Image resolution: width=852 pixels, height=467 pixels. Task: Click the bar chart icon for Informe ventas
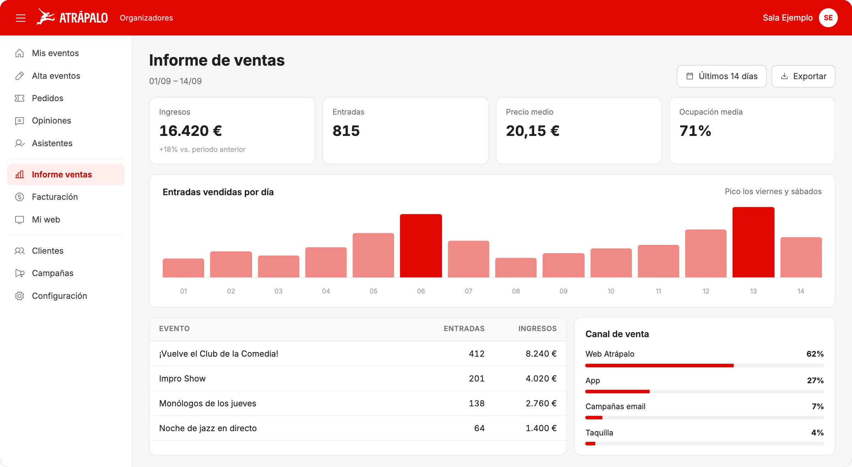tap(20, 175)
